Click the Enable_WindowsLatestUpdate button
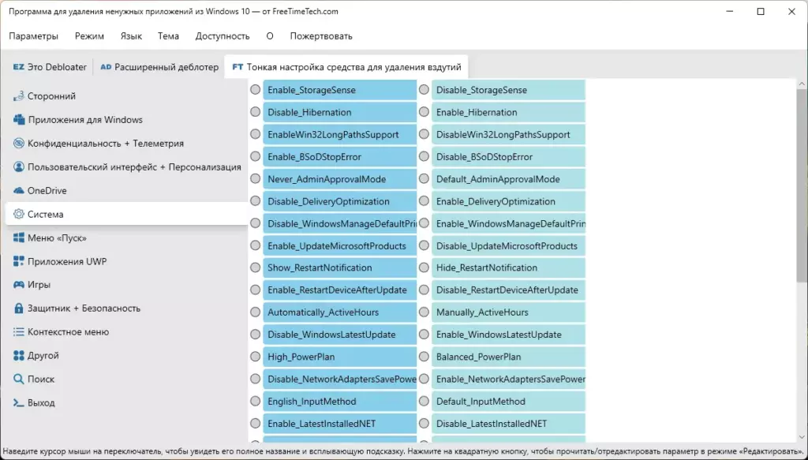Screen dimensions: 808x460 508,335
